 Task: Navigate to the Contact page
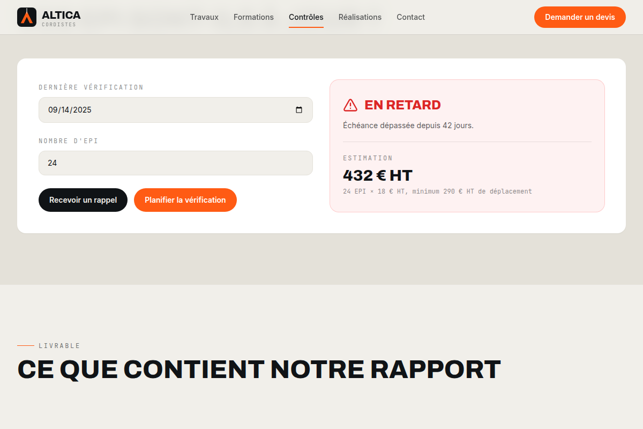point(410,17)
